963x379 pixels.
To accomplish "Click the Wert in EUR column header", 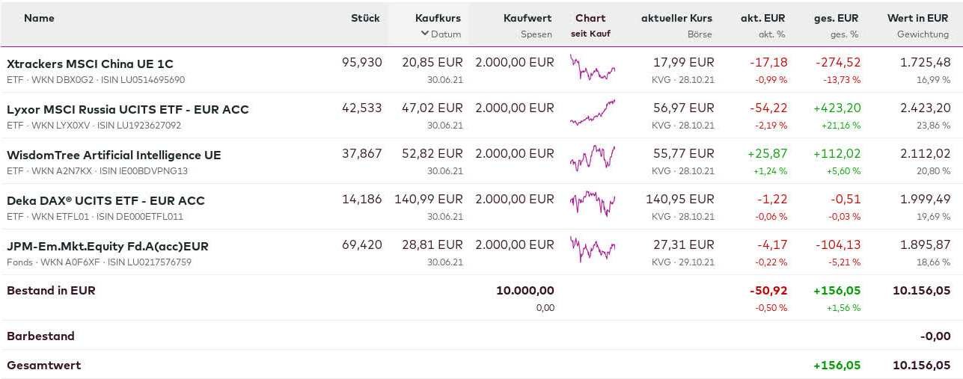I will [x=917, y=18].
